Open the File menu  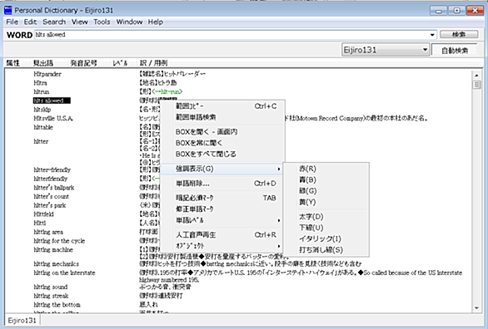(12, 22)
